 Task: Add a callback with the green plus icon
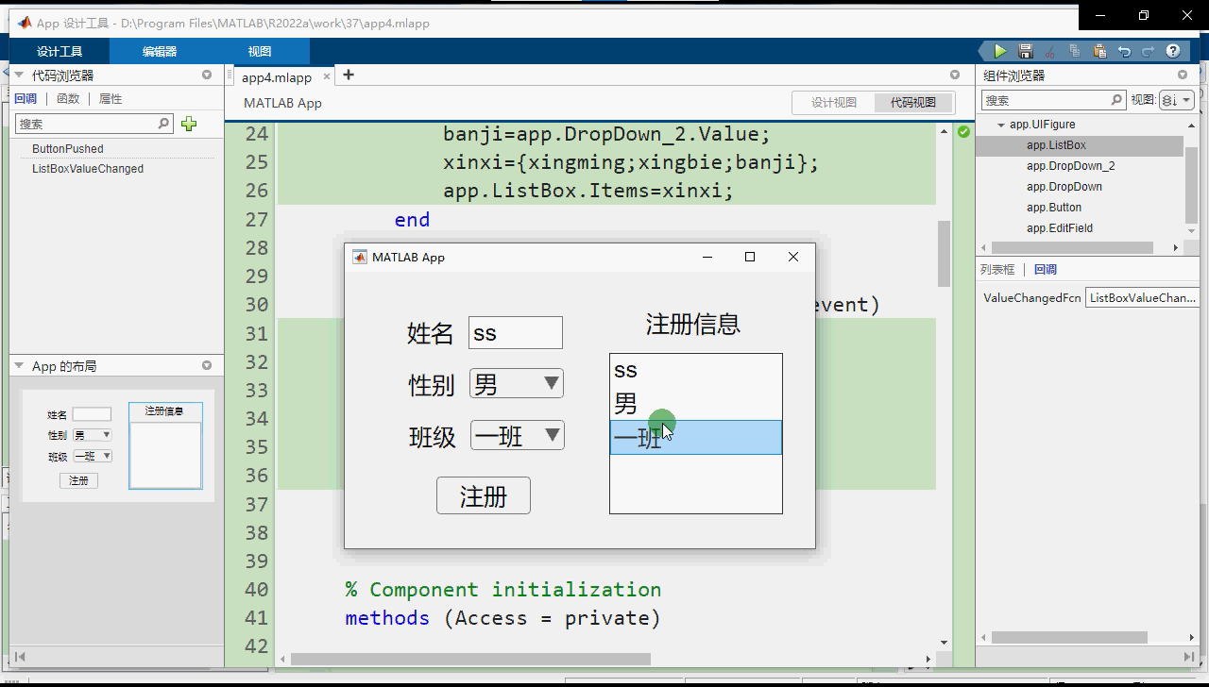(x=189, y=124)
